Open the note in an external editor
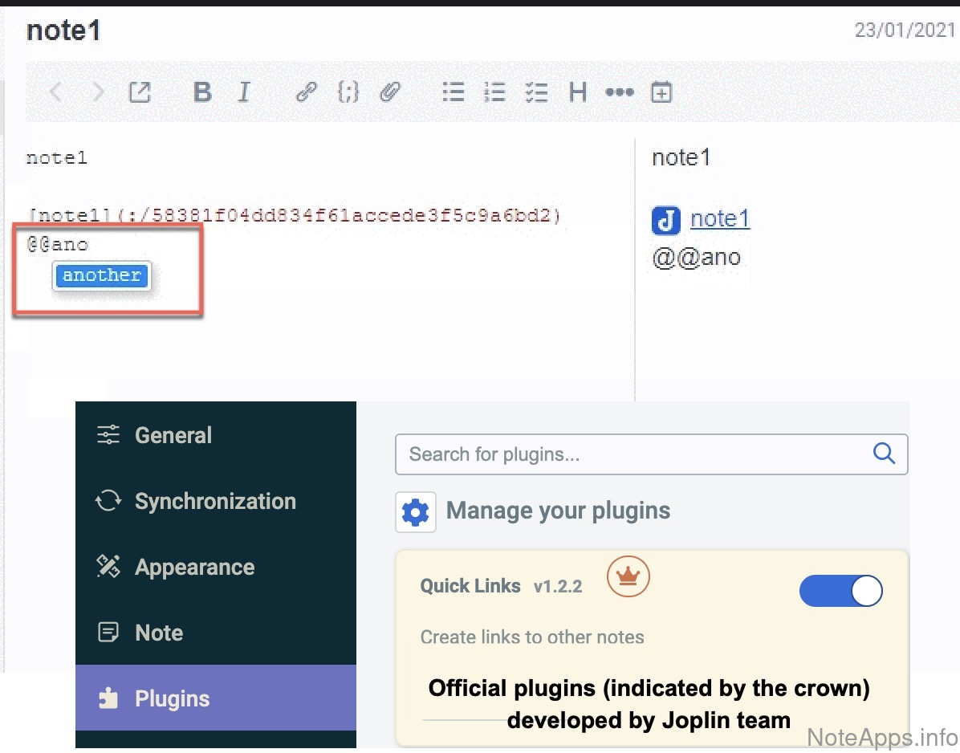 (x=140, y=92)
